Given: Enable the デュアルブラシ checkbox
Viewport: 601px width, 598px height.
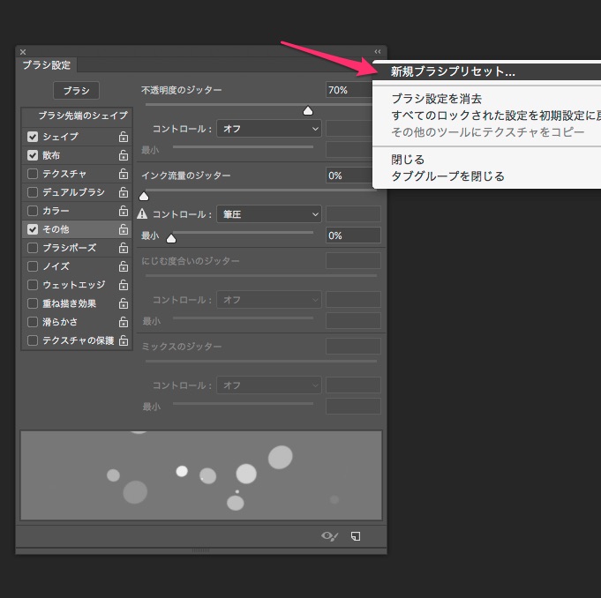Looking at the screenshot, I should click(33, 192).
